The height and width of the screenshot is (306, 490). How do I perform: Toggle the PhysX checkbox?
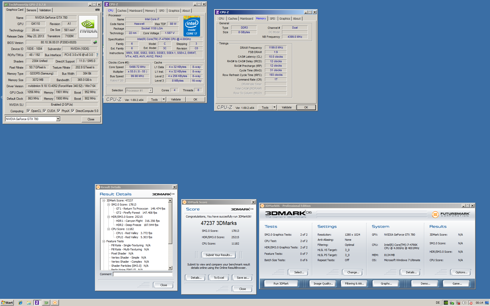[59, 111]
